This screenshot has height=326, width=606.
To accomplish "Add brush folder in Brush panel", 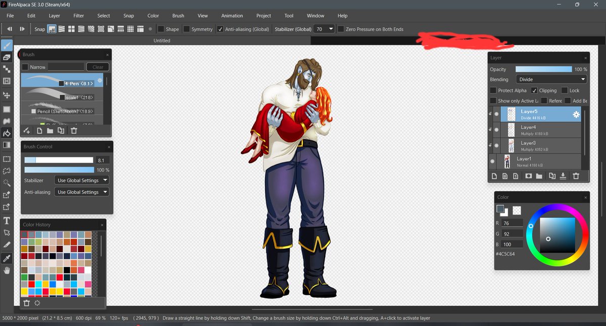I will click(50, 131).
